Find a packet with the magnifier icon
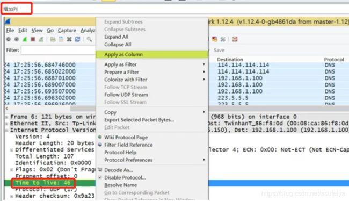 89,39
